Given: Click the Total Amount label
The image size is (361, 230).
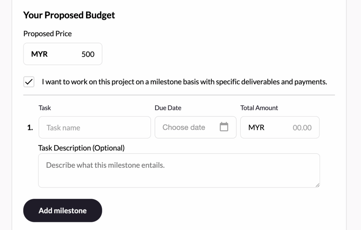Looking at the screenshot, I should [x=259, y=108].
